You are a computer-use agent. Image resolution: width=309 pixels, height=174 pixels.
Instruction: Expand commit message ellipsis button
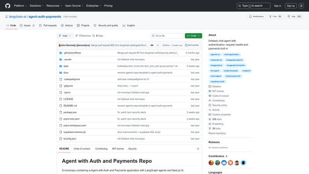click(152, 45)
